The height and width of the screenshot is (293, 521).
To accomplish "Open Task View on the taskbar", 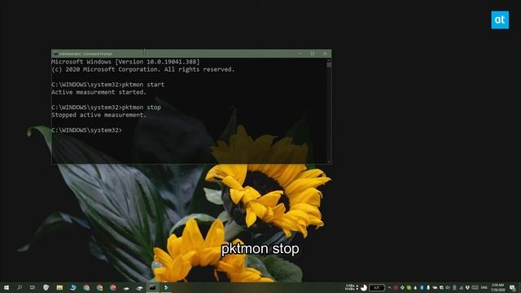I will pyautogui.click(x=33, y=287).
